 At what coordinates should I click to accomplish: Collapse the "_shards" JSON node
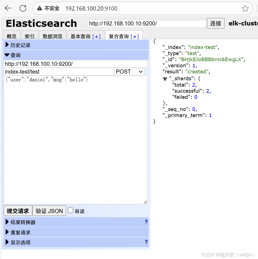165,79
